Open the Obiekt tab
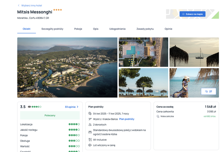221x152 pixels. [27, 29]
